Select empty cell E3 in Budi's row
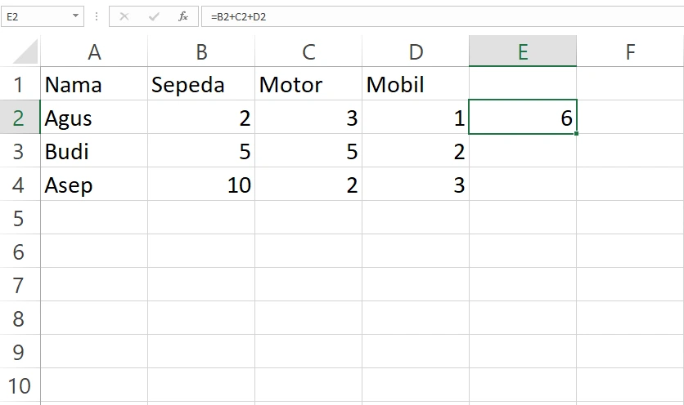Screen dimensions: 684x405 point(523,151)
